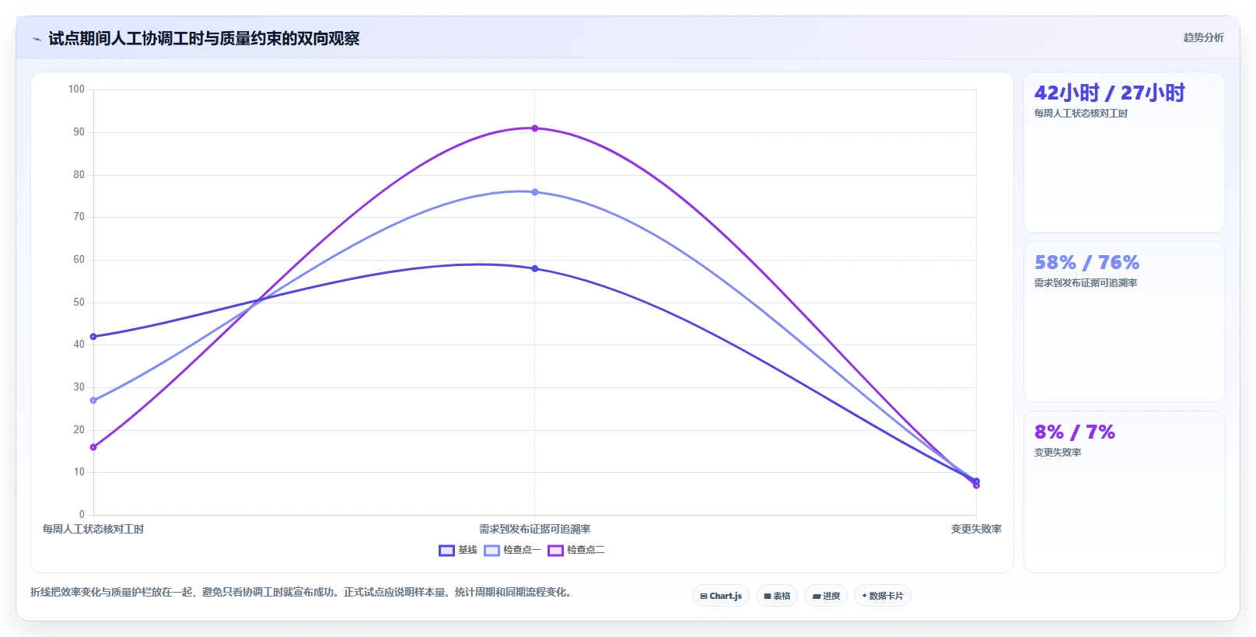
Task: Click the 检查点二 starting point at 16
Action: pos(93,447)
